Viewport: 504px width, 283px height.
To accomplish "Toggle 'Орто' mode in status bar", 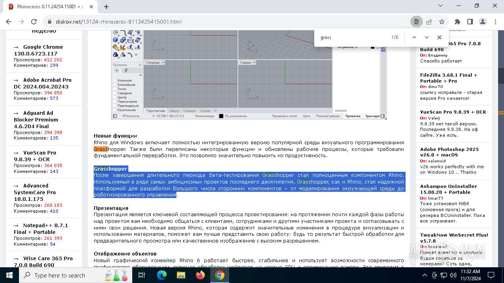I will pos(307,116).
